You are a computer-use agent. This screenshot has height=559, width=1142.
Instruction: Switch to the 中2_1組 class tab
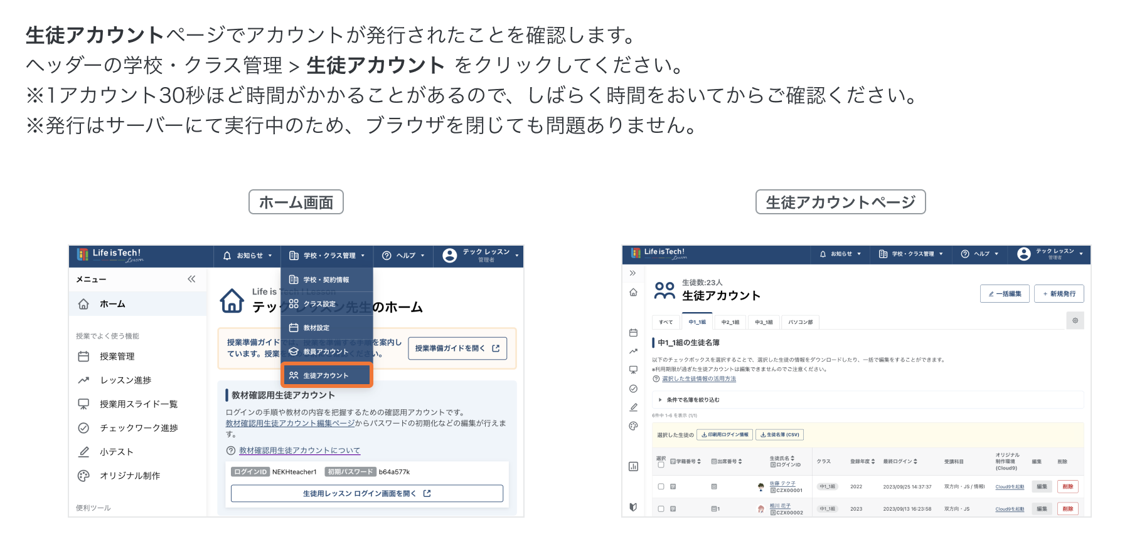click(730, 322)
